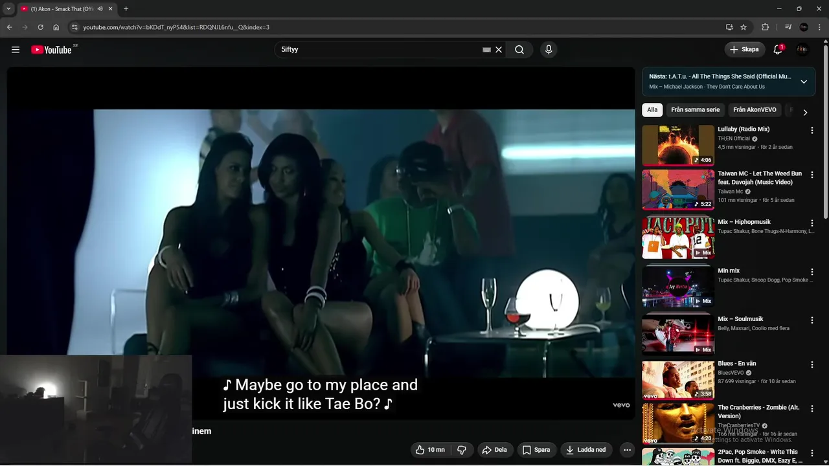This screenshot has width=829, height=466.
Task: Share the video with Dela
Action: [x=495, y=450]
